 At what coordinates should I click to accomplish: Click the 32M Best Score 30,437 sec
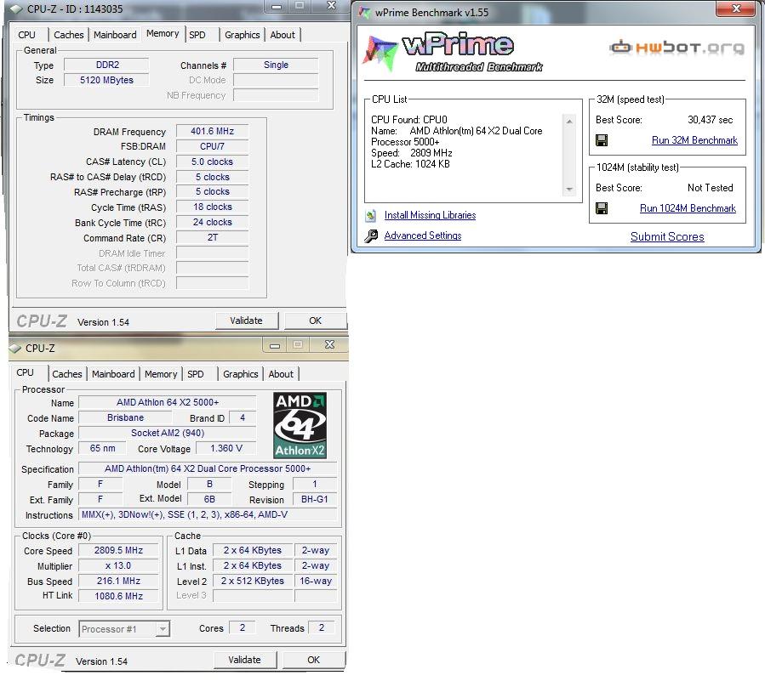[x=711, y=120]
